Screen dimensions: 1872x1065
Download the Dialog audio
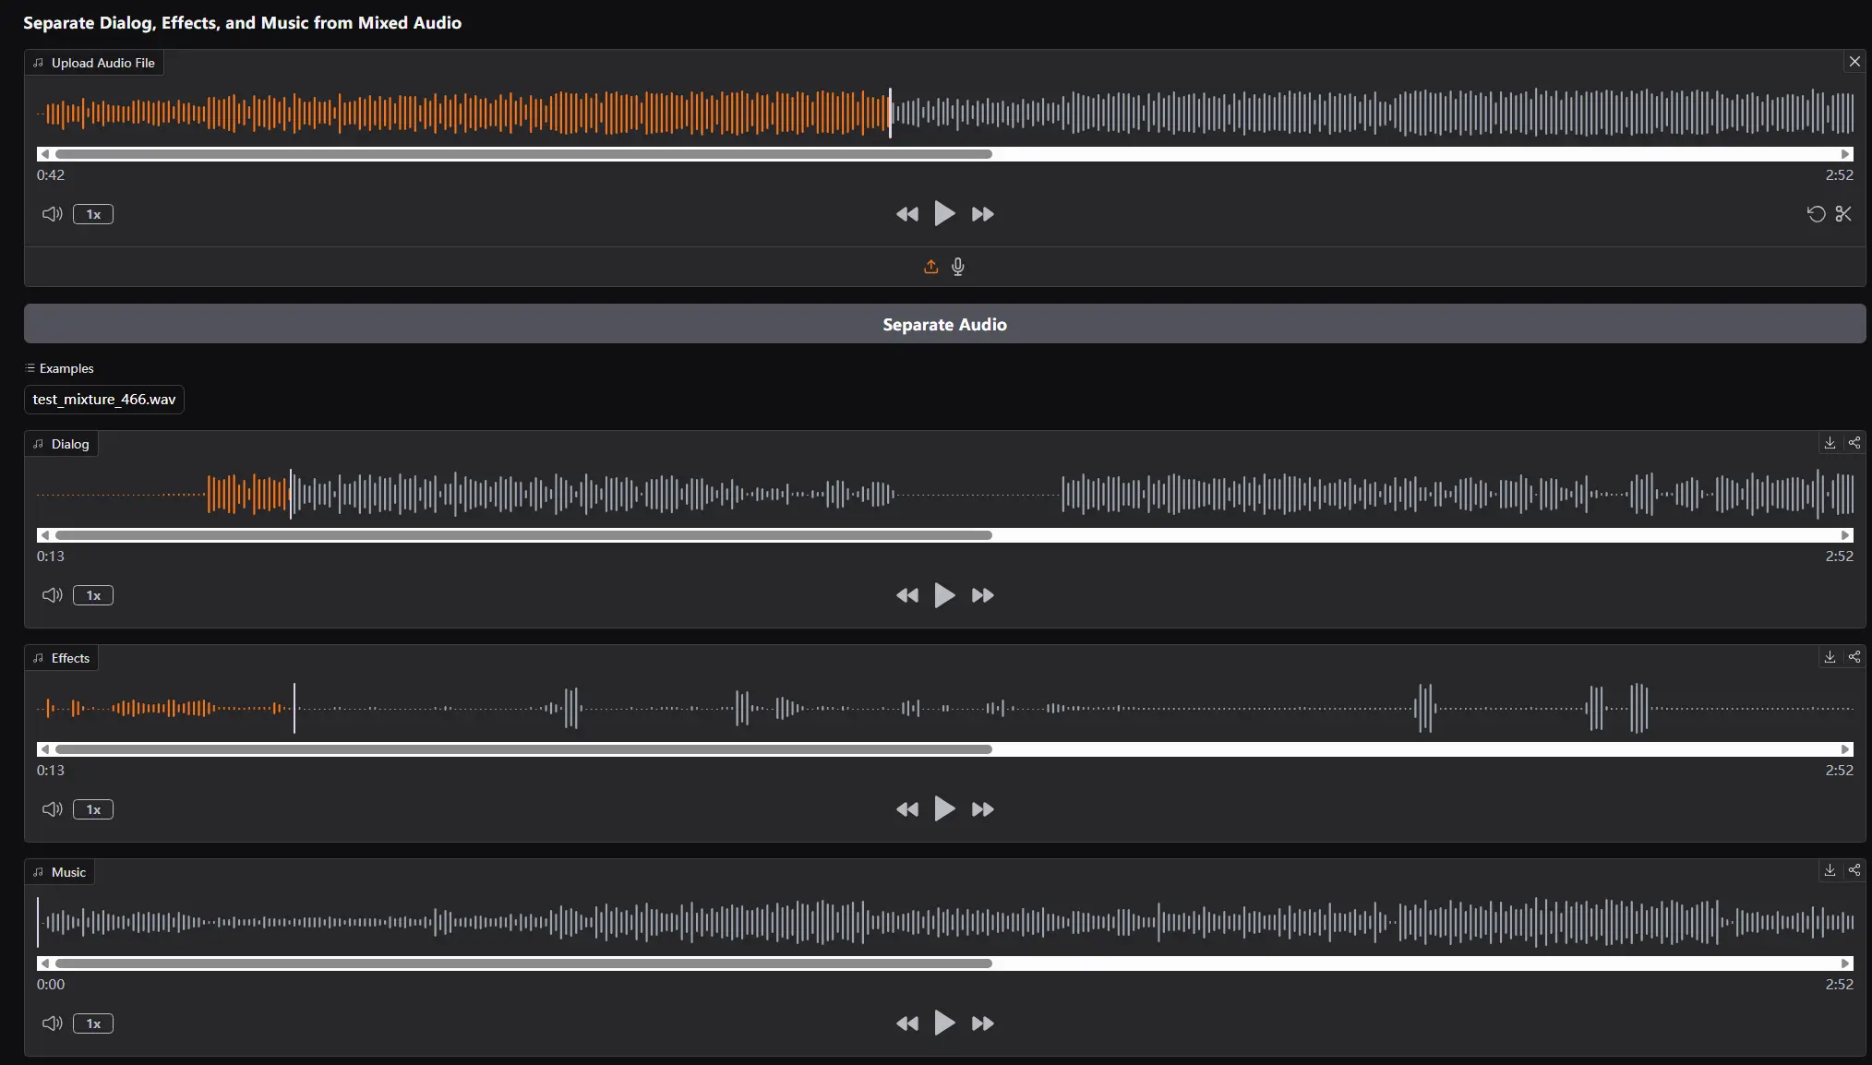click(1830, 443)
